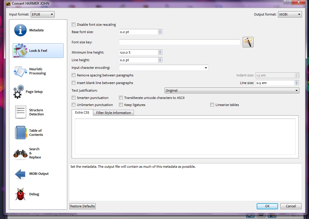The image size is (309, 219).
Task: Click inside the Extra CSS text area
Action: pyautogui.click(x=185, y=136)
